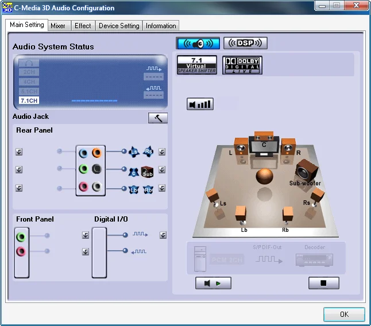
Task: Select the Ls speaker icon in Rear Panel
Action: 134,152
